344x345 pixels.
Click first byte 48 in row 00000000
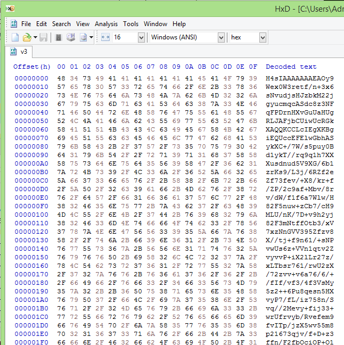point(61,78)
